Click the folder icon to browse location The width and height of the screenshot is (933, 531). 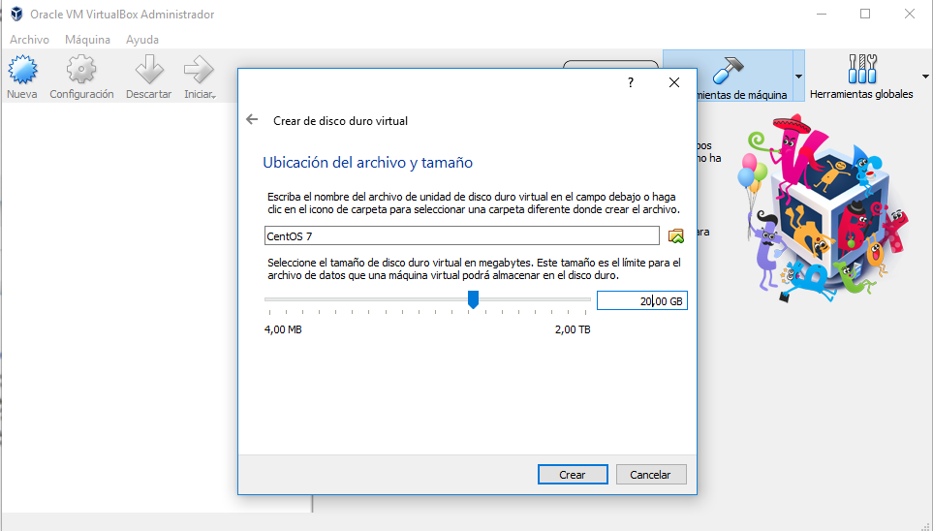[x=676, y=235]
